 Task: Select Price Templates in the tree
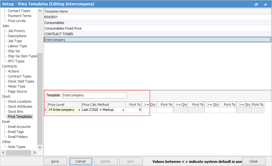pos(20,117)
